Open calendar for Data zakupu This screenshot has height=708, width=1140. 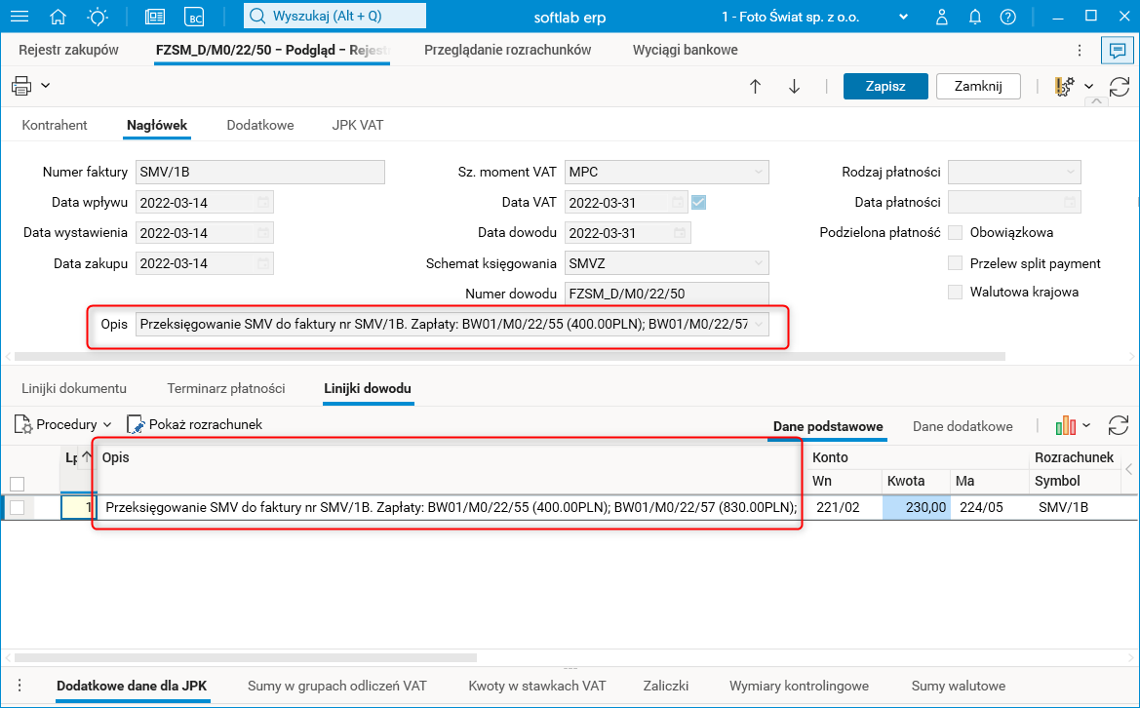263,263
